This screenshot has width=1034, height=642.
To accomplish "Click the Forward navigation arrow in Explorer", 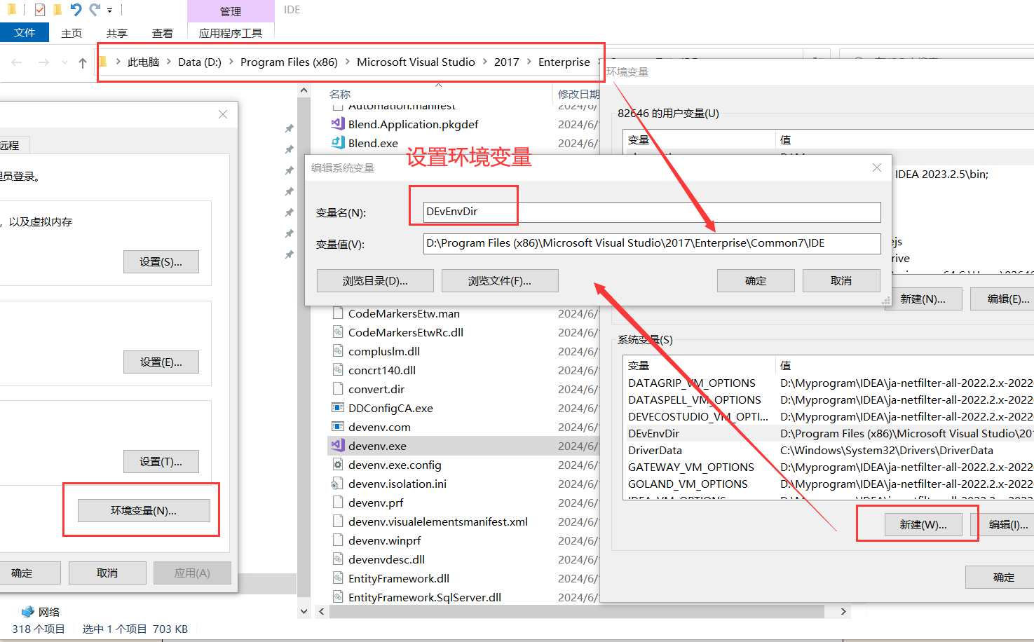I will click(43, 62).
